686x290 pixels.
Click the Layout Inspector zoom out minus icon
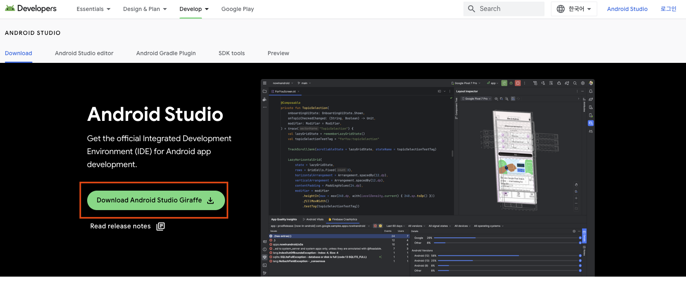coord(576,204)
